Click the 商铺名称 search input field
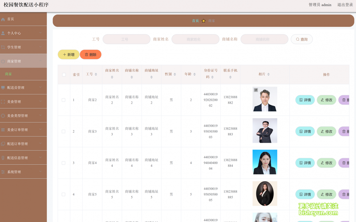The width and height of the screenshot is (356, 222). point(264,39)
